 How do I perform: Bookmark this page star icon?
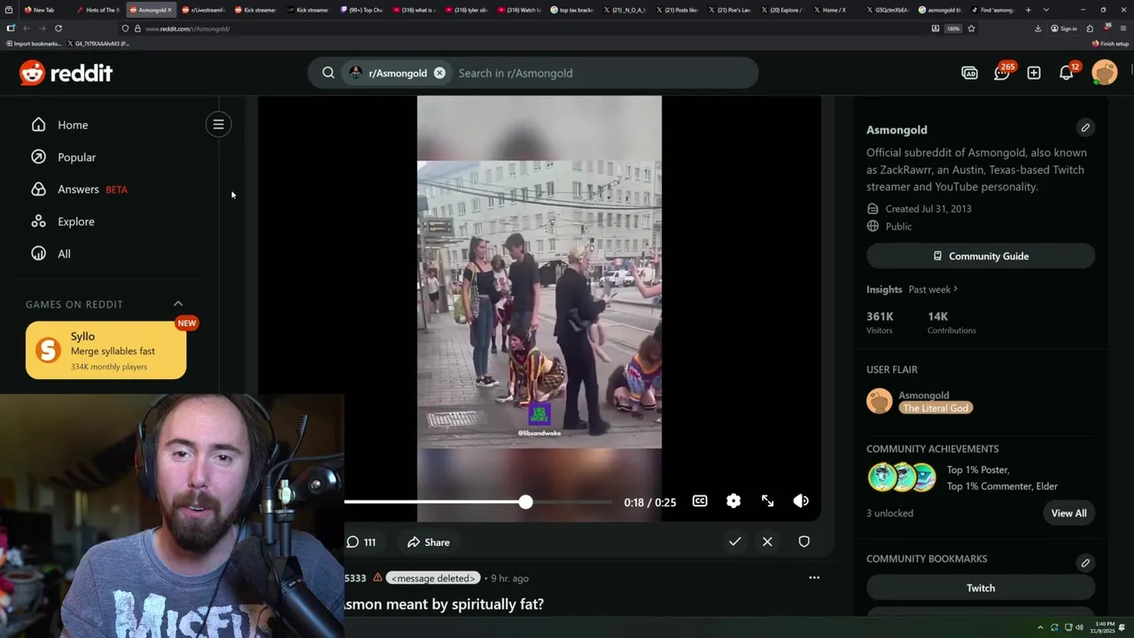tap(971, 28)
